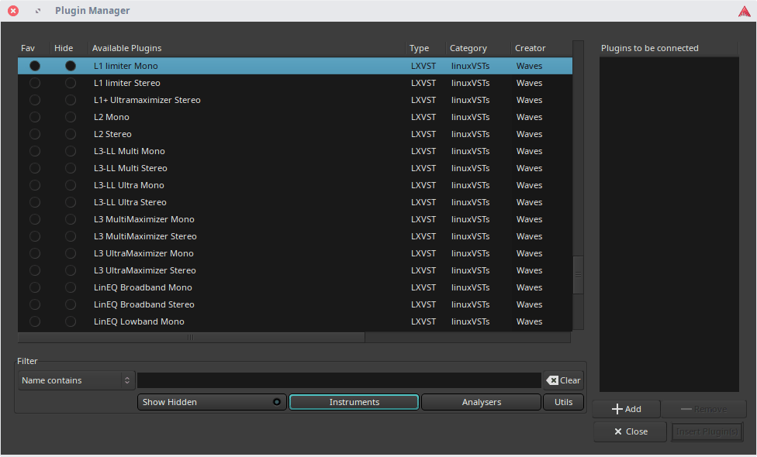Filter the list by Analysers
This screenshot has height=457, width=757.
482,402
